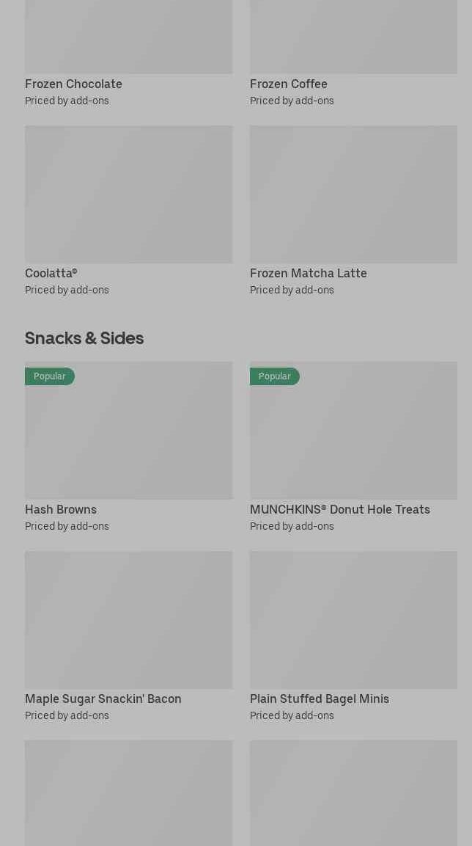
Task: Select the Frozen Coffee menu item
Action: 289,84
